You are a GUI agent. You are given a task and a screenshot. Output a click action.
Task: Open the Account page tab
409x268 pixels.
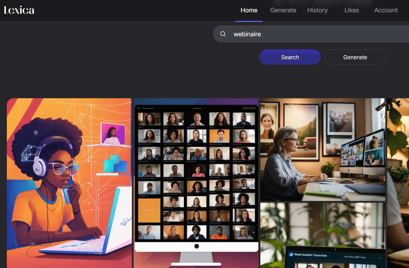pos(386,10)
